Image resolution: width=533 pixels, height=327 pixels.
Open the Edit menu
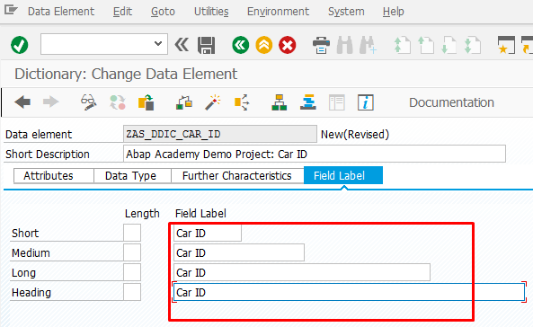122,12
